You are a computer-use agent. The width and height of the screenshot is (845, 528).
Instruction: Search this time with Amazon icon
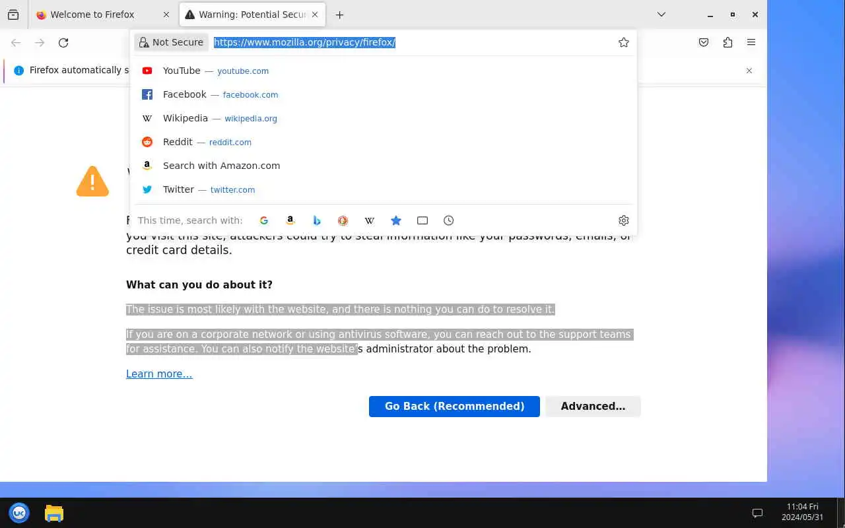point(290,220)
